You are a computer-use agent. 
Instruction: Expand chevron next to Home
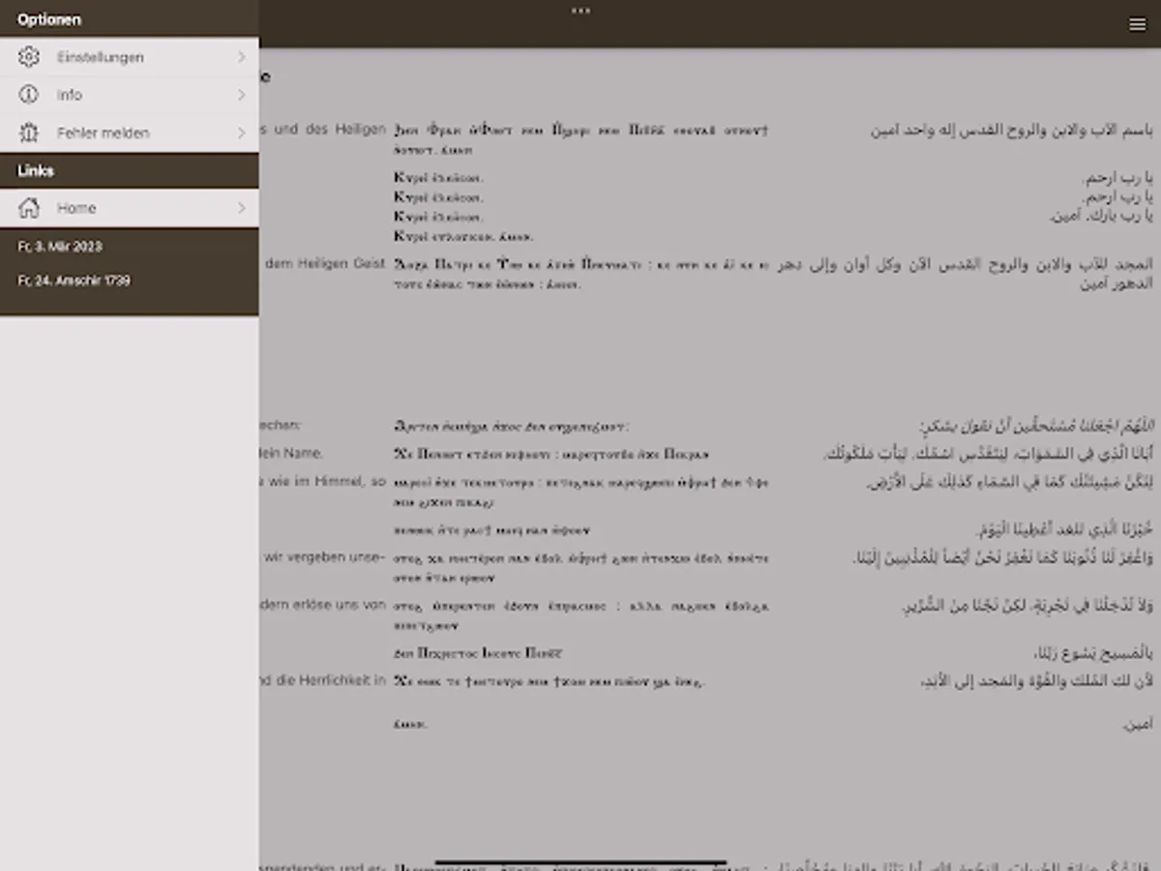click(242, 208)
